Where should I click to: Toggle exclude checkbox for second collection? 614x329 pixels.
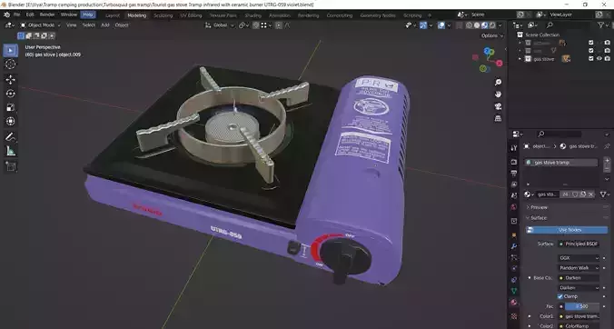click(591, 51)
